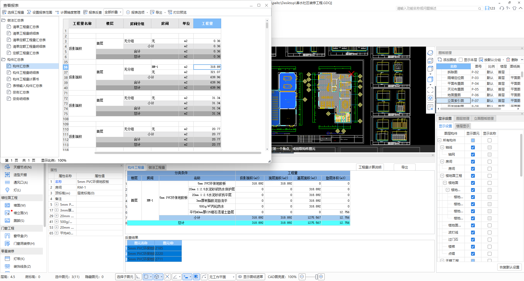Uncheck 显示图元 for 轴线
Screen dimensions: 524x281
[x=473, y=147]
